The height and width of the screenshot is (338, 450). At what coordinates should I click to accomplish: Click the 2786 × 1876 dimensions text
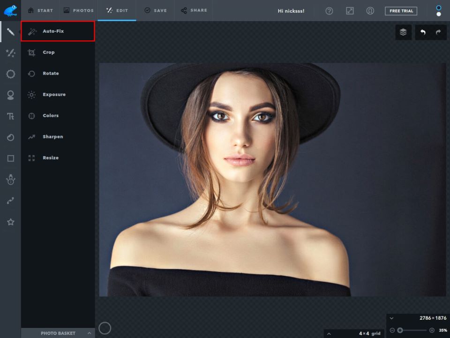pyautogui.click(x=433, y=318)
